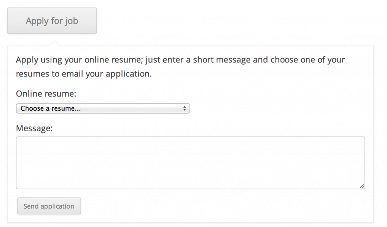Open the Choose a resume dropdown
Viewport: 387px width, 227px height.
(x=103, y=109)
